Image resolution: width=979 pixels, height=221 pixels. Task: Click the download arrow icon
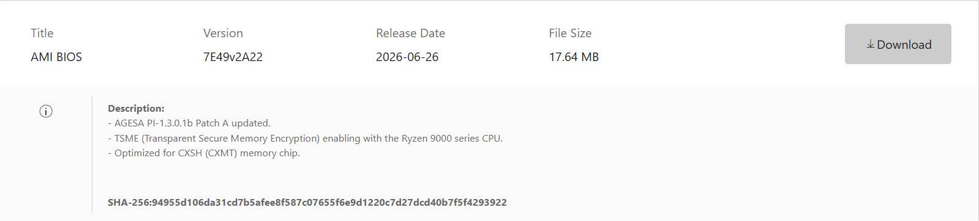870,44
